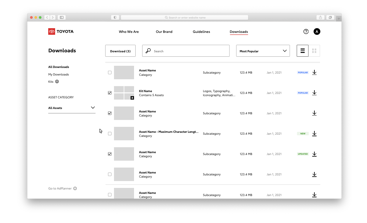Open the browser tab overview icon

(330, 17)
